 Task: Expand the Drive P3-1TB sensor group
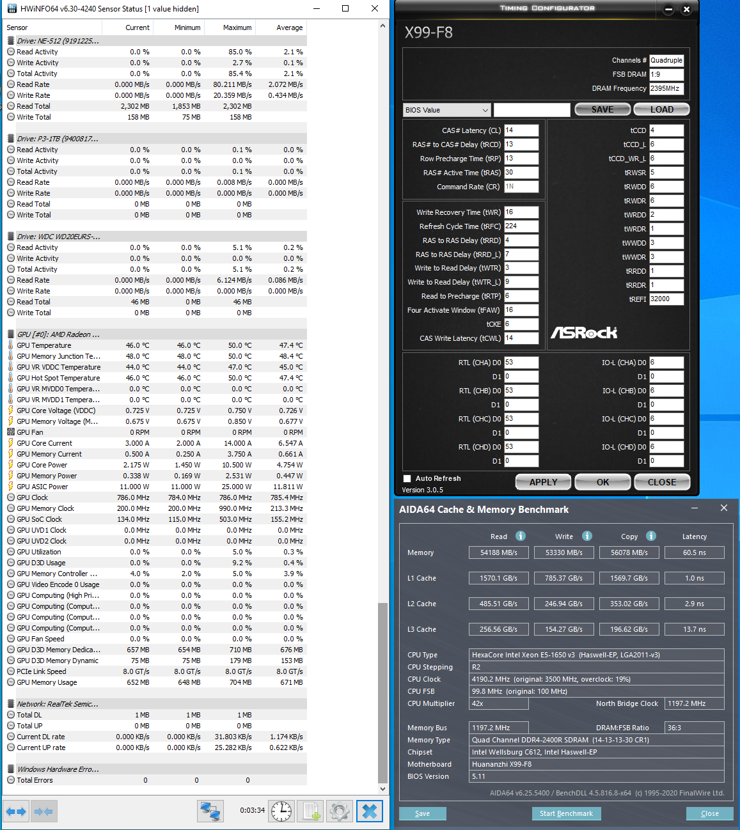click(x=58, y=139)
